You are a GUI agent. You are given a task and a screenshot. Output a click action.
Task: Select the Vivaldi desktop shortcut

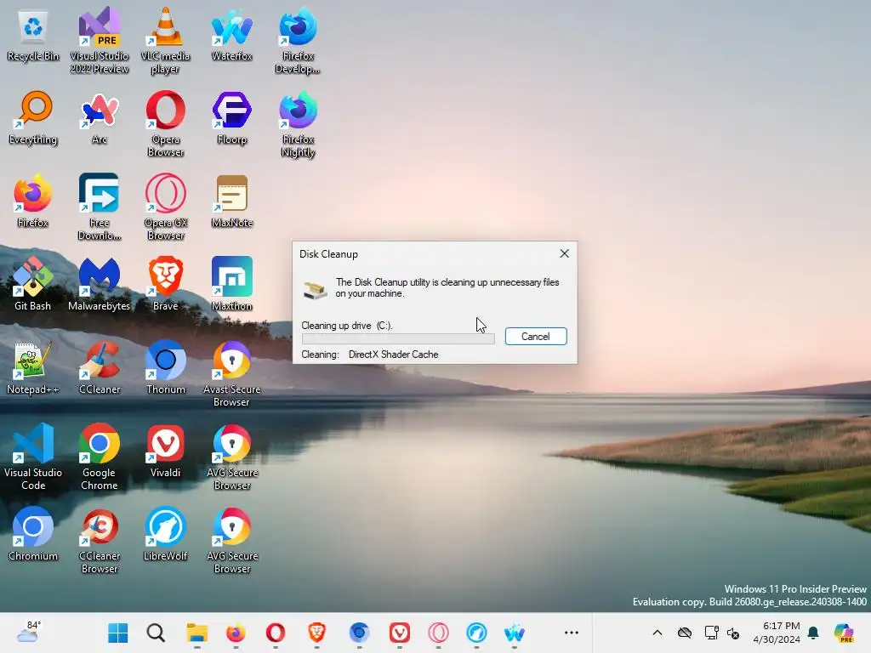[166, 451]
